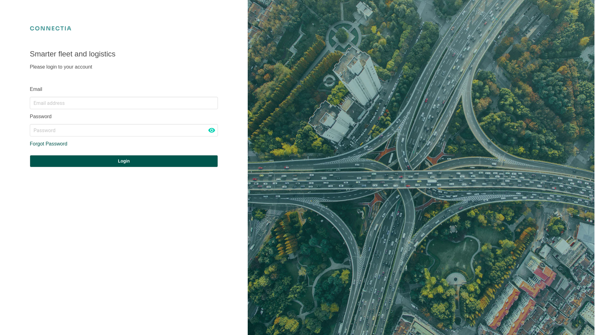
Task: Open the Forgot Password link
Action: click(x=48, y=144)
